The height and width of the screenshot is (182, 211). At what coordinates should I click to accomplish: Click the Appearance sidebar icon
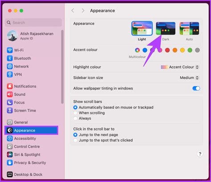10,130
